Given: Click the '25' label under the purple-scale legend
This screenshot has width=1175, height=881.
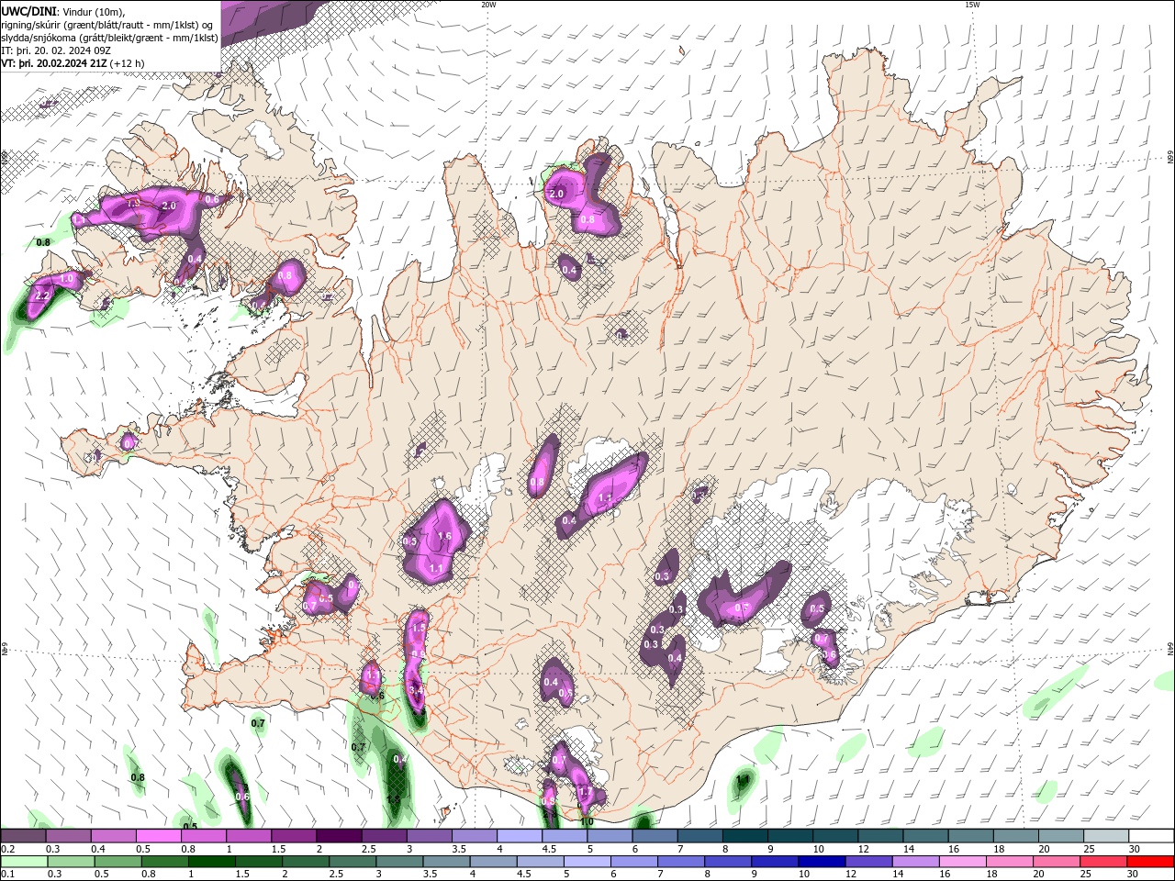Looking at the screenshot, I should tap(1090, 849).
